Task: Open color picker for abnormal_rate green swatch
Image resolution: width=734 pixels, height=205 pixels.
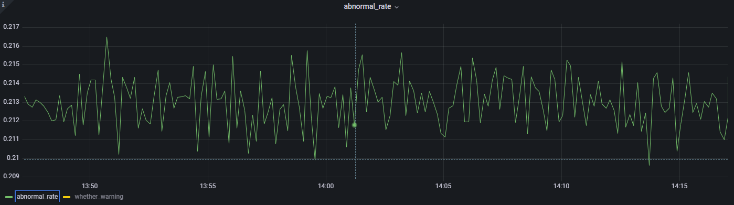Action: click(9, 197)
